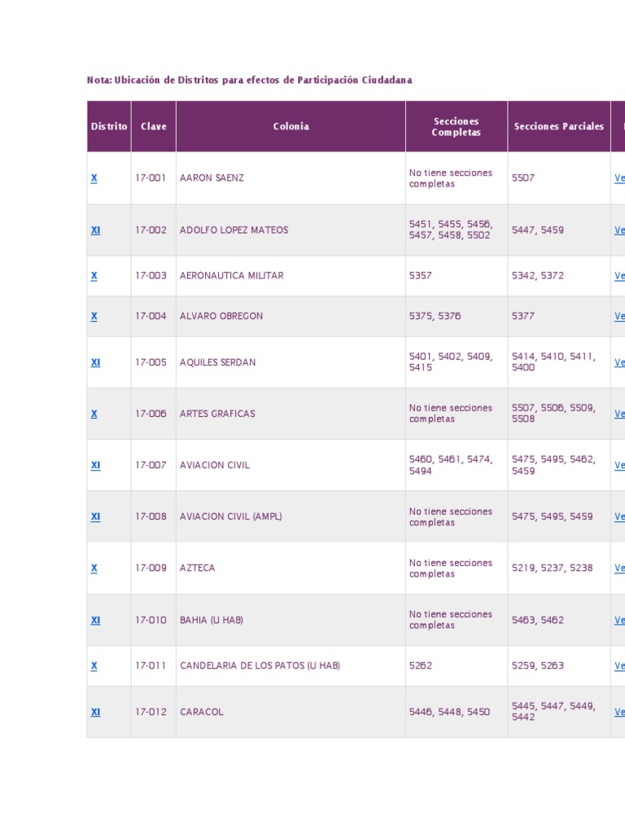Follow district X link for AZTECA
Screen dimensions: 625x834
(94, 568)
